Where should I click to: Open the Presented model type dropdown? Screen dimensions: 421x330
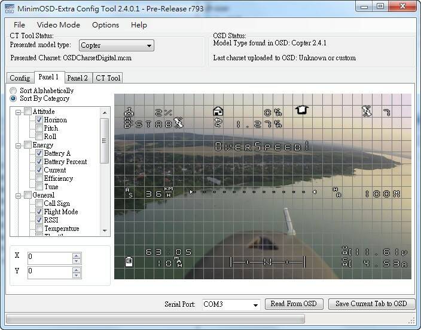[116, 45]
